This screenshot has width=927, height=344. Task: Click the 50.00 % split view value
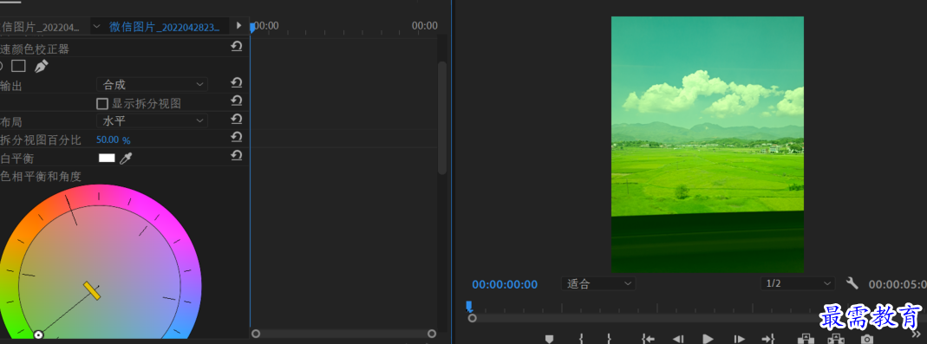(113, 140)
